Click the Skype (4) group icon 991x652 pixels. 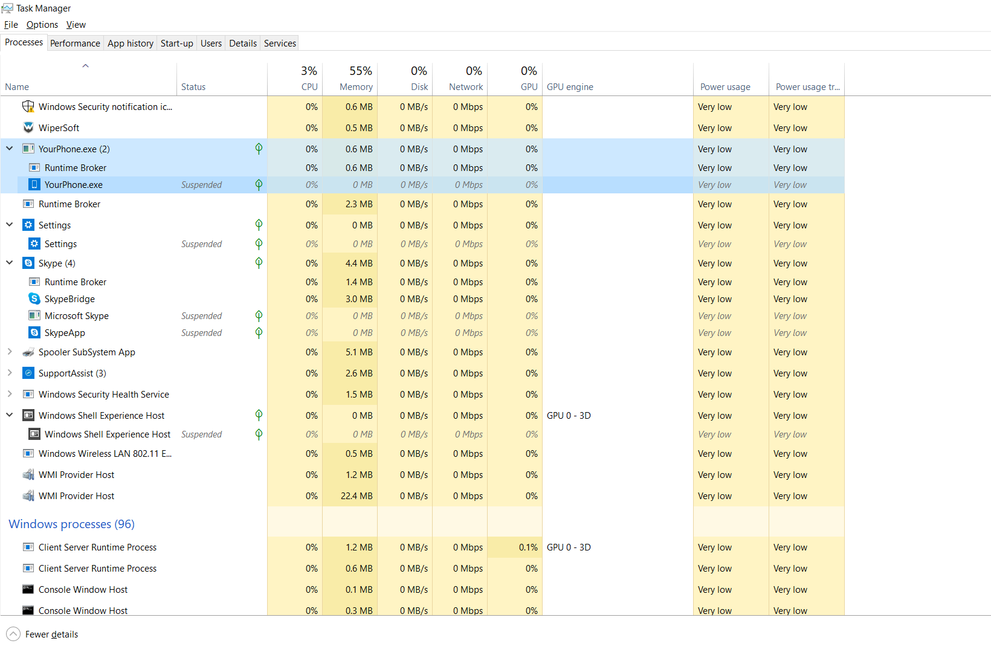28,263
